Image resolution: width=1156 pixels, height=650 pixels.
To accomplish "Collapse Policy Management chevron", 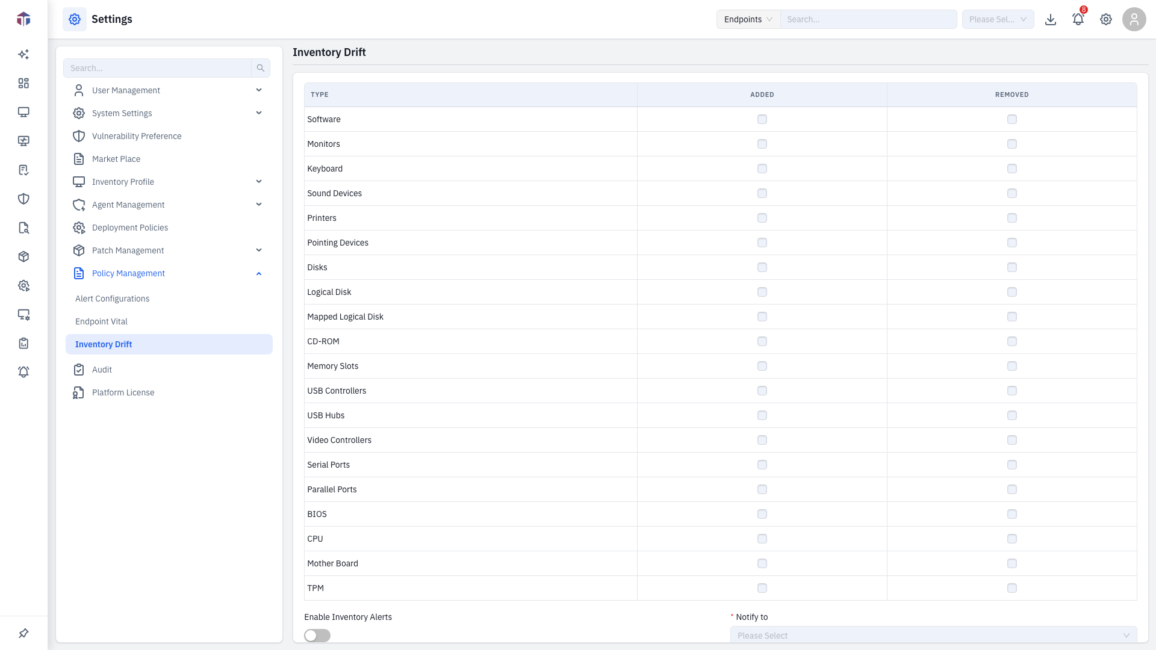I will click(x=259, y=273).
